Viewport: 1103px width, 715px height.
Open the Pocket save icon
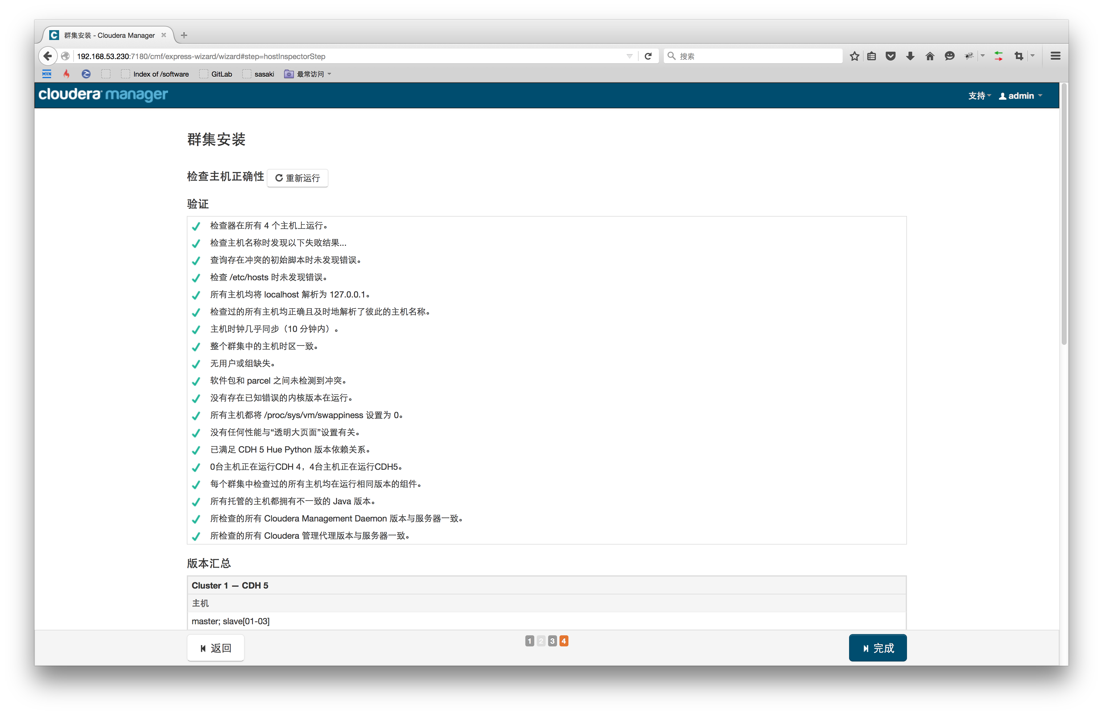(x=890, y=56)
